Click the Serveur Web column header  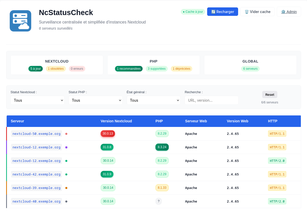coord(196,121)
